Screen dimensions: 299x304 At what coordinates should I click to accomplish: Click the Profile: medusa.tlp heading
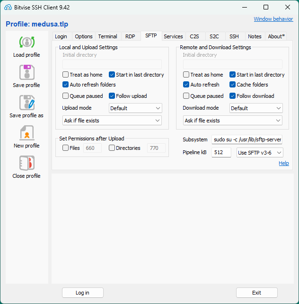click(37, 24)
